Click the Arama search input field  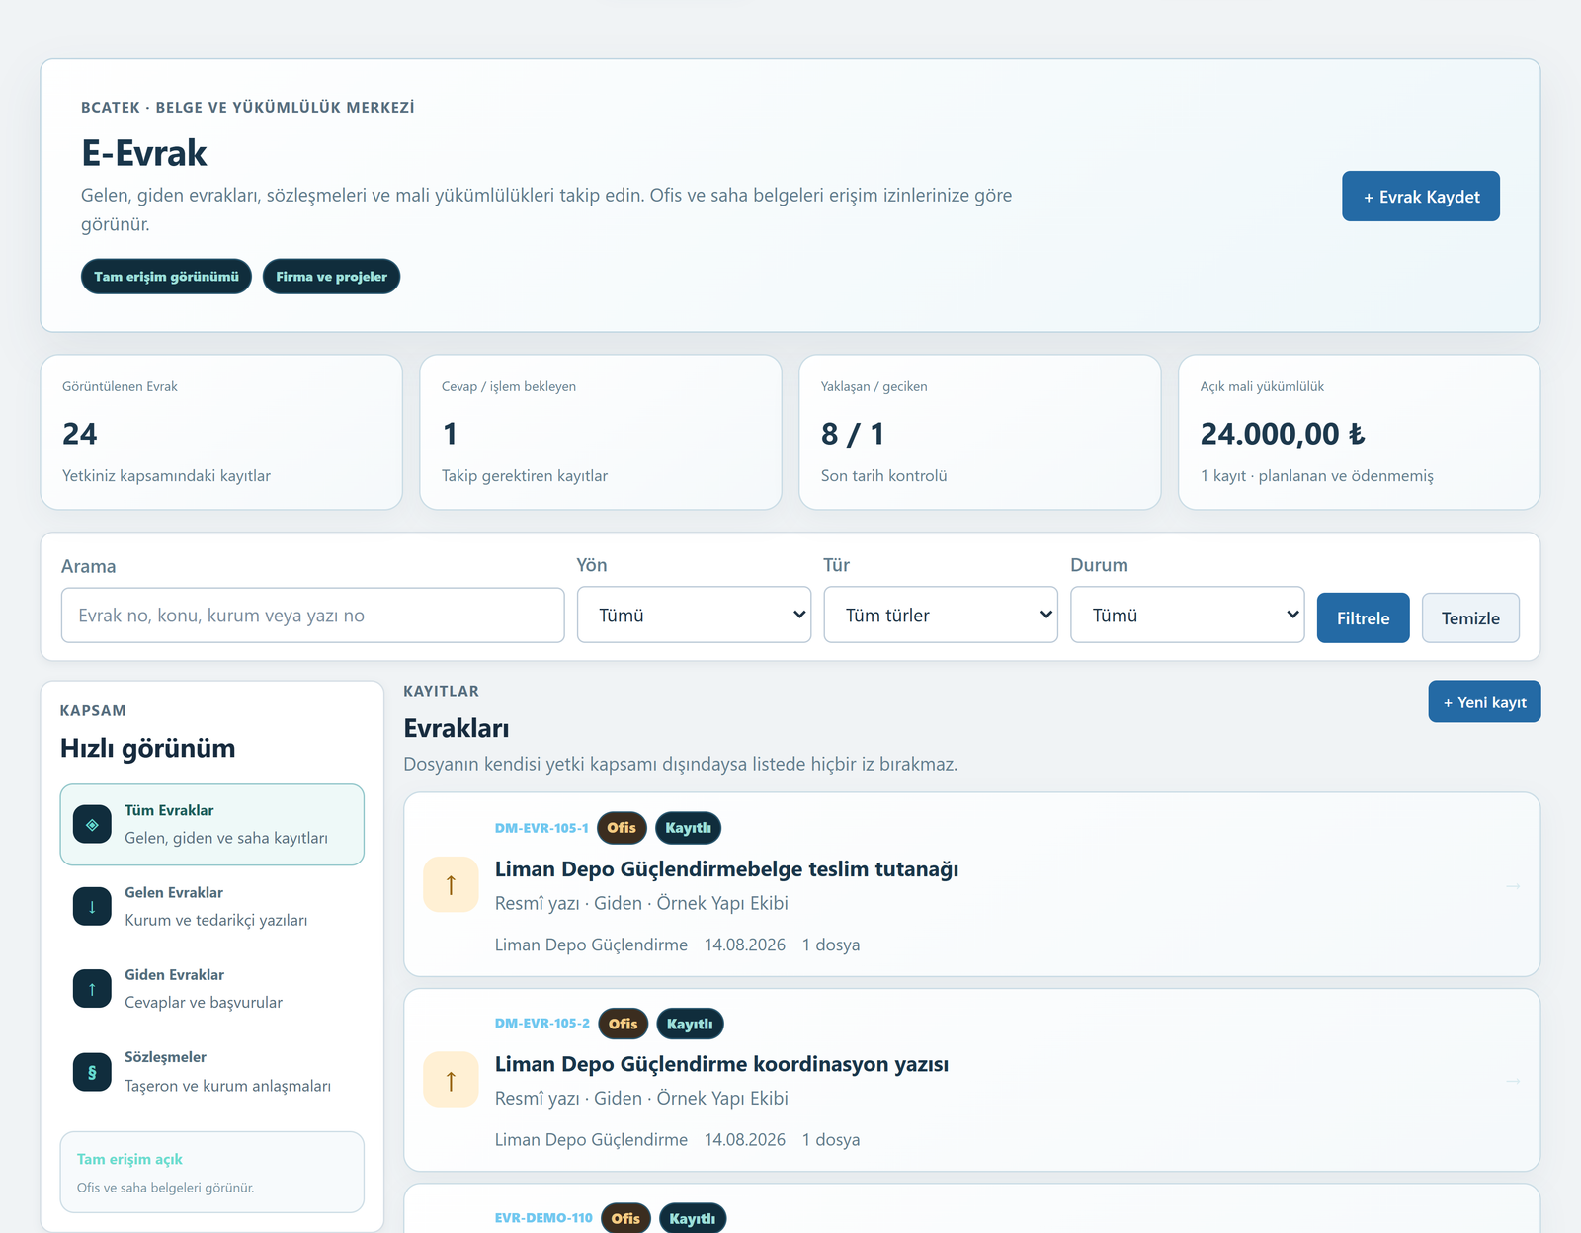pyautogui.click(x=312, y=616)
